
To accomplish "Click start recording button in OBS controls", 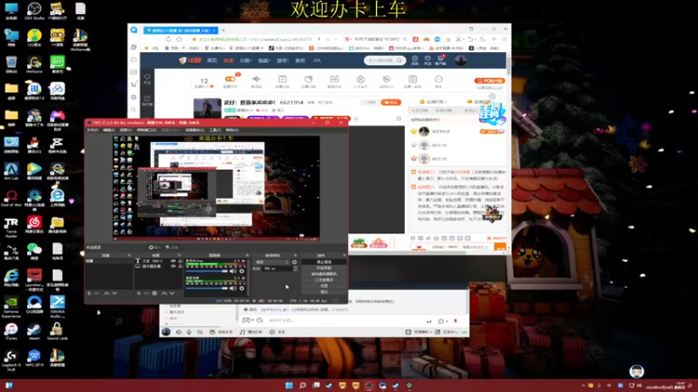I will (x=324, y=268).
